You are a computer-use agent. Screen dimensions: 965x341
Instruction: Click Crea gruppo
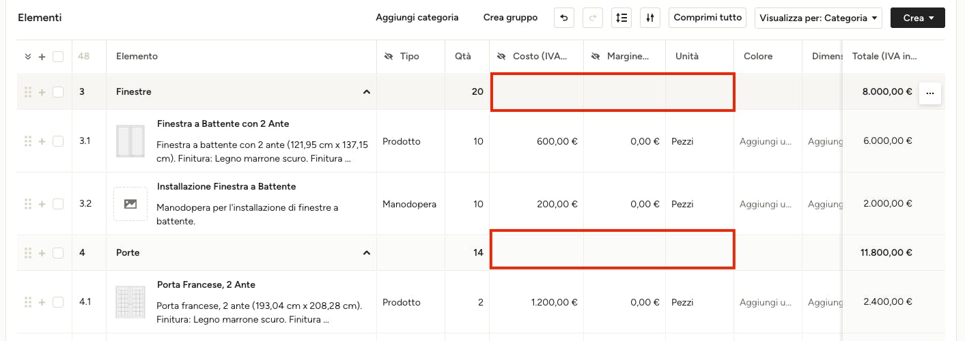[x=510, y=18]
